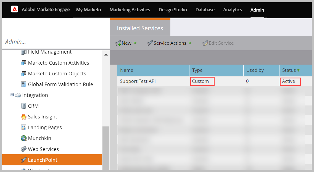Open the Analytics section
The width and height of the screenshot is (314, 172).
coord(233,10)
